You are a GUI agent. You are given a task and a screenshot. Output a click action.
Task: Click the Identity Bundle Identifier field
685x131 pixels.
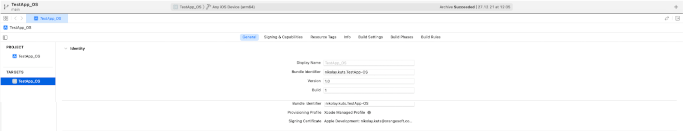click(x=369, y=72)
